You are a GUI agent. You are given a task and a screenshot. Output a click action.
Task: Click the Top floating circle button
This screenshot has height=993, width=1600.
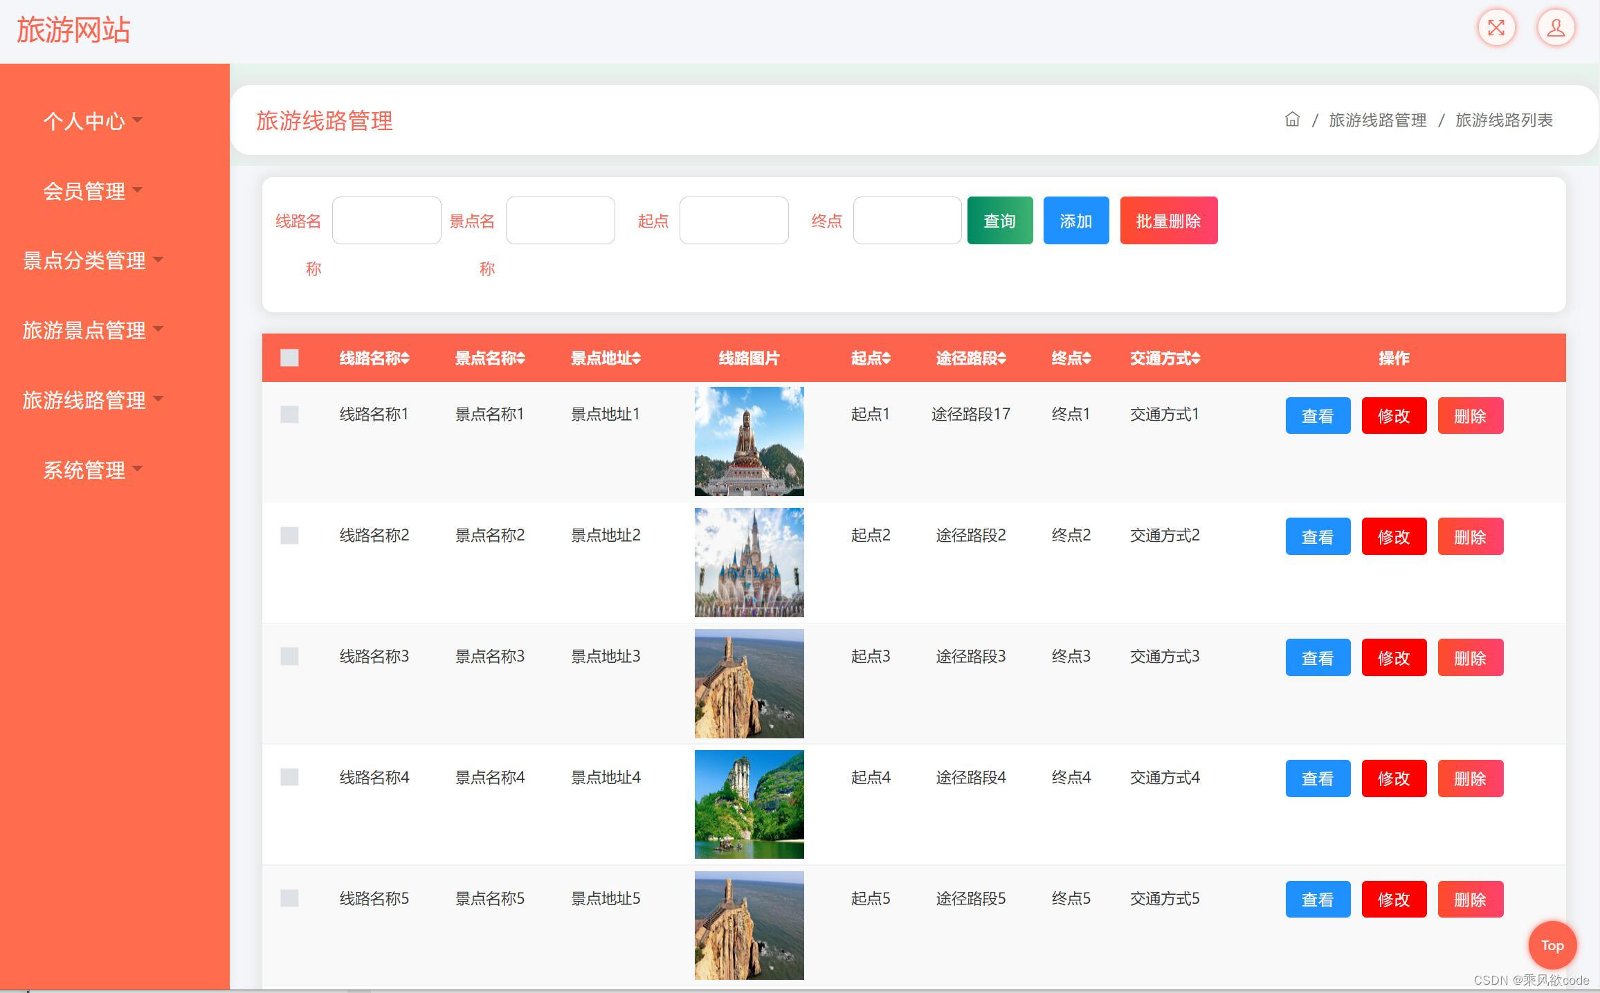point(1552,945)
